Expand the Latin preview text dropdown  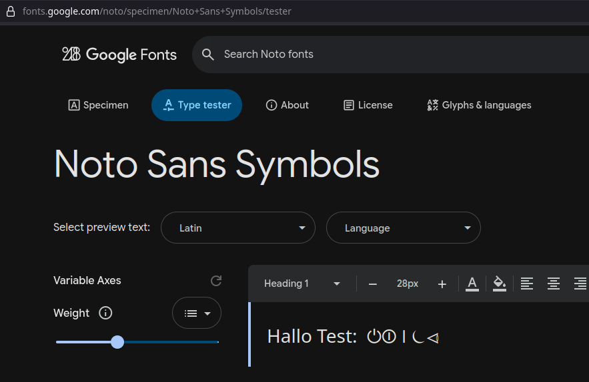coord(238,228)
